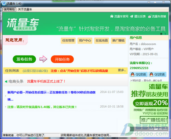Click the 流量车 app icon in title bar
Viewport: 171px width, 139px height.
pos(4,3)
